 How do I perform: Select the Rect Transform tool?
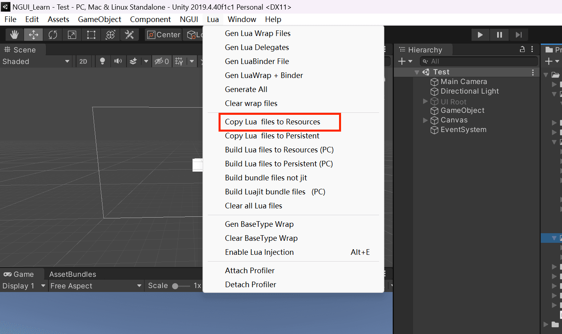point(91,35)
